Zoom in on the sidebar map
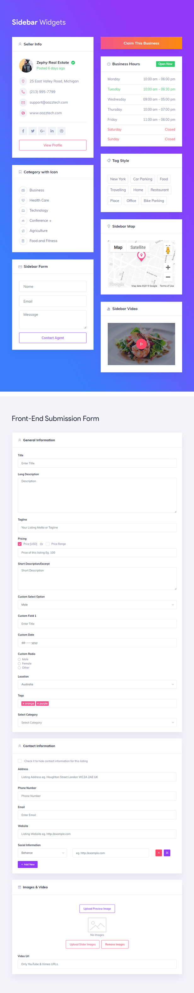 (x=168, y=267)
